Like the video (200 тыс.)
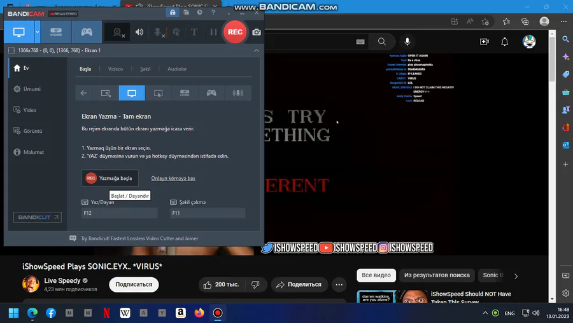 [222, 285]
